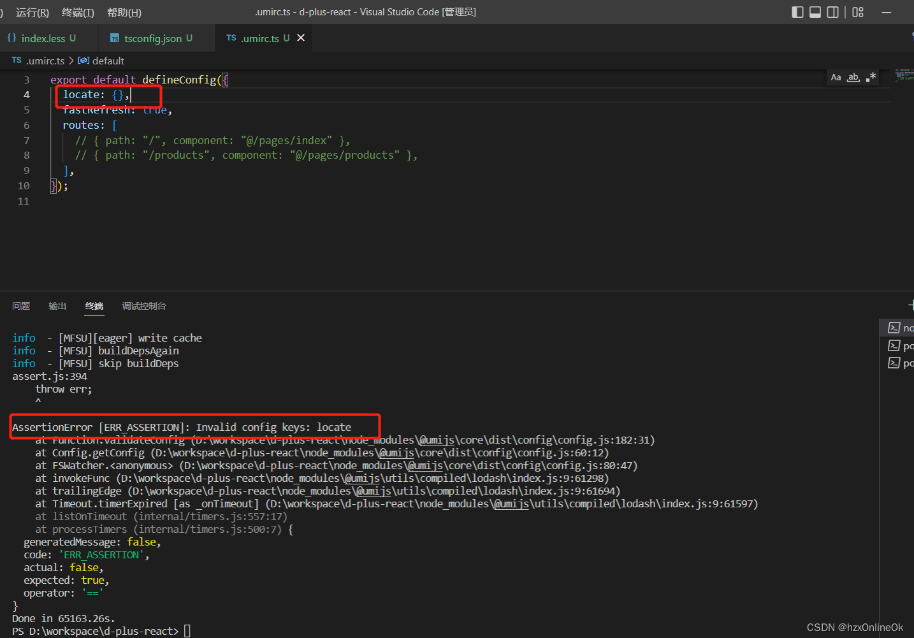This screenshot has height=638, width=914.
Task: Toggle the bottom panel visibility icon
Action: coord(815,11)
